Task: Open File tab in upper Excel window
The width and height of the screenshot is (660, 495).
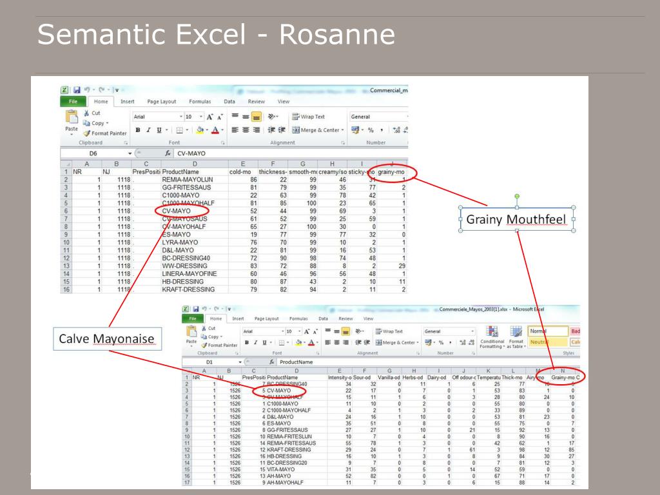Action: (73, 101)
